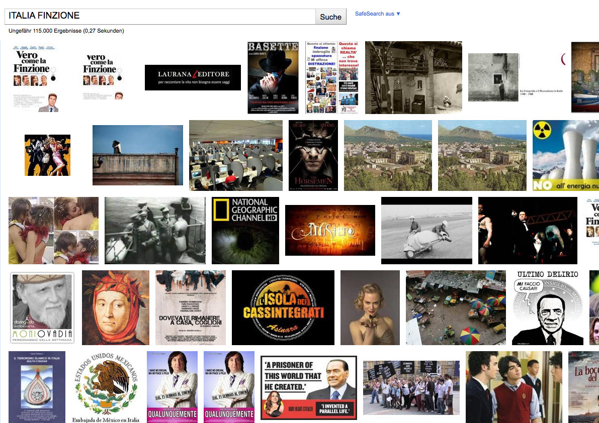The width and height of the screenshot is (599, 423).
Task: Open the aerial street market with umbrellas photo
Action: click(456, 308)
